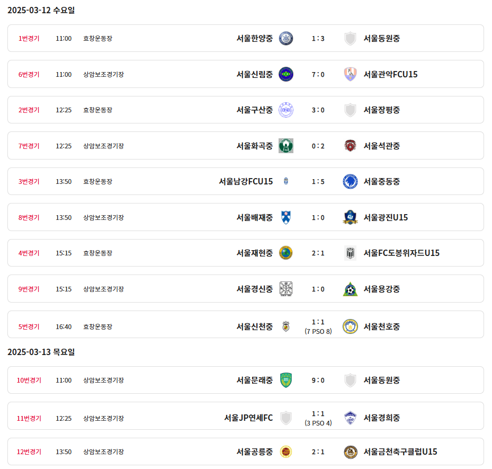Viewport: 492px width, 469px height.
Task: Select the 1번경기 match label
Action: (29, 38)
